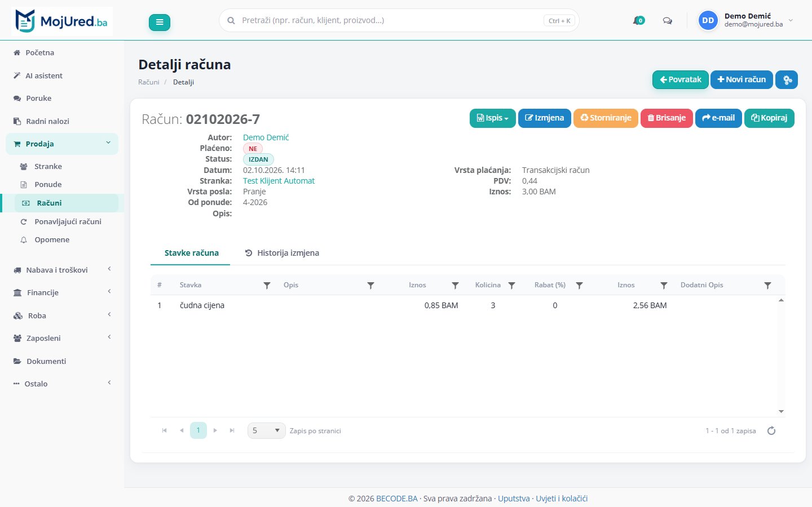Expand the Financije sidebar menu
Viewport: 812px width, 507px height.
62,292
